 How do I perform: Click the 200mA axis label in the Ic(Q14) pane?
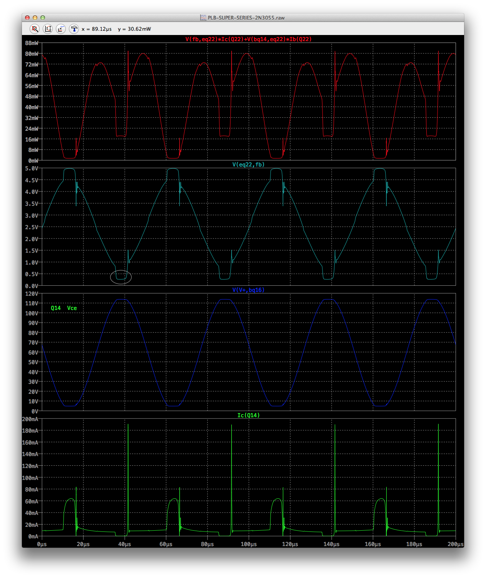click(x=30, y=419)
